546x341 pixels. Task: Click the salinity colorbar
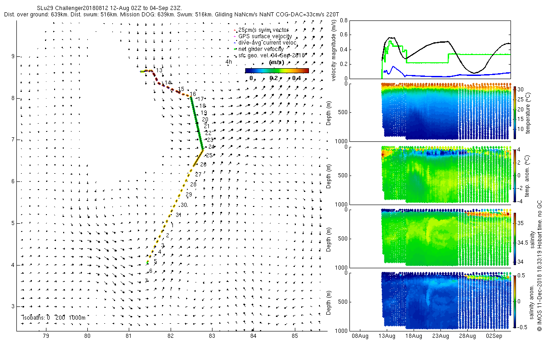pyautogui.click(x=515, y=238)
